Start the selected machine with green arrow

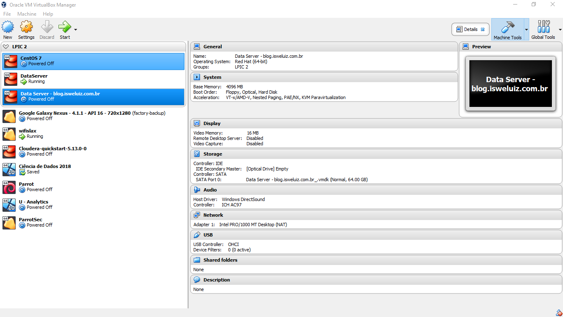click(x=65, y=27)
